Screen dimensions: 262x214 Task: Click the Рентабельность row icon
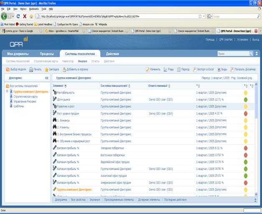pyautogui.click(x=55, y=92)
